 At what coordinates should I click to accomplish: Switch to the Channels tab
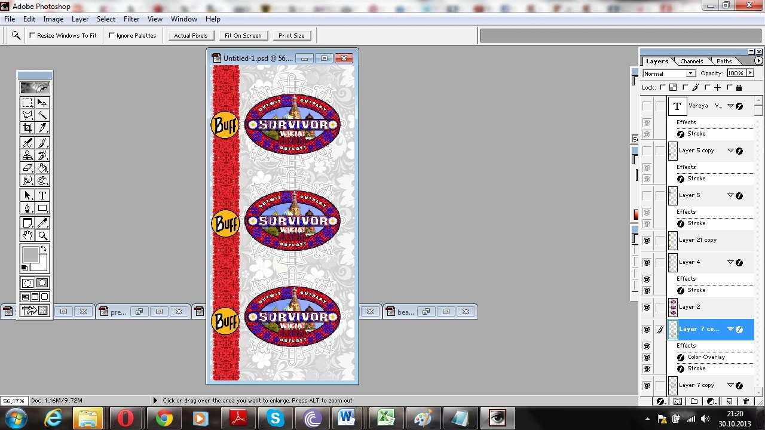691,62
